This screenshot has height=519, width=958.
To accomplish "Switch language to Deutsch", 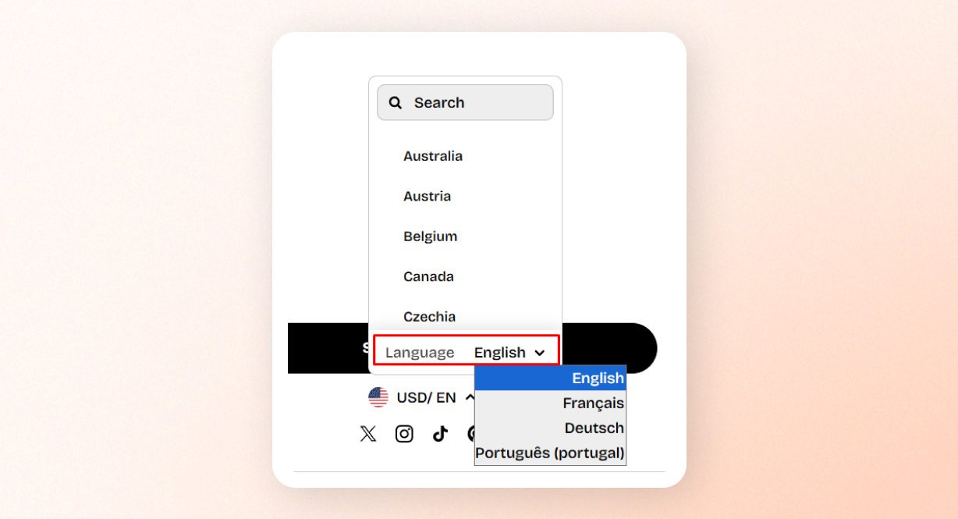I will pyautogui.click(x=550, y=428).
